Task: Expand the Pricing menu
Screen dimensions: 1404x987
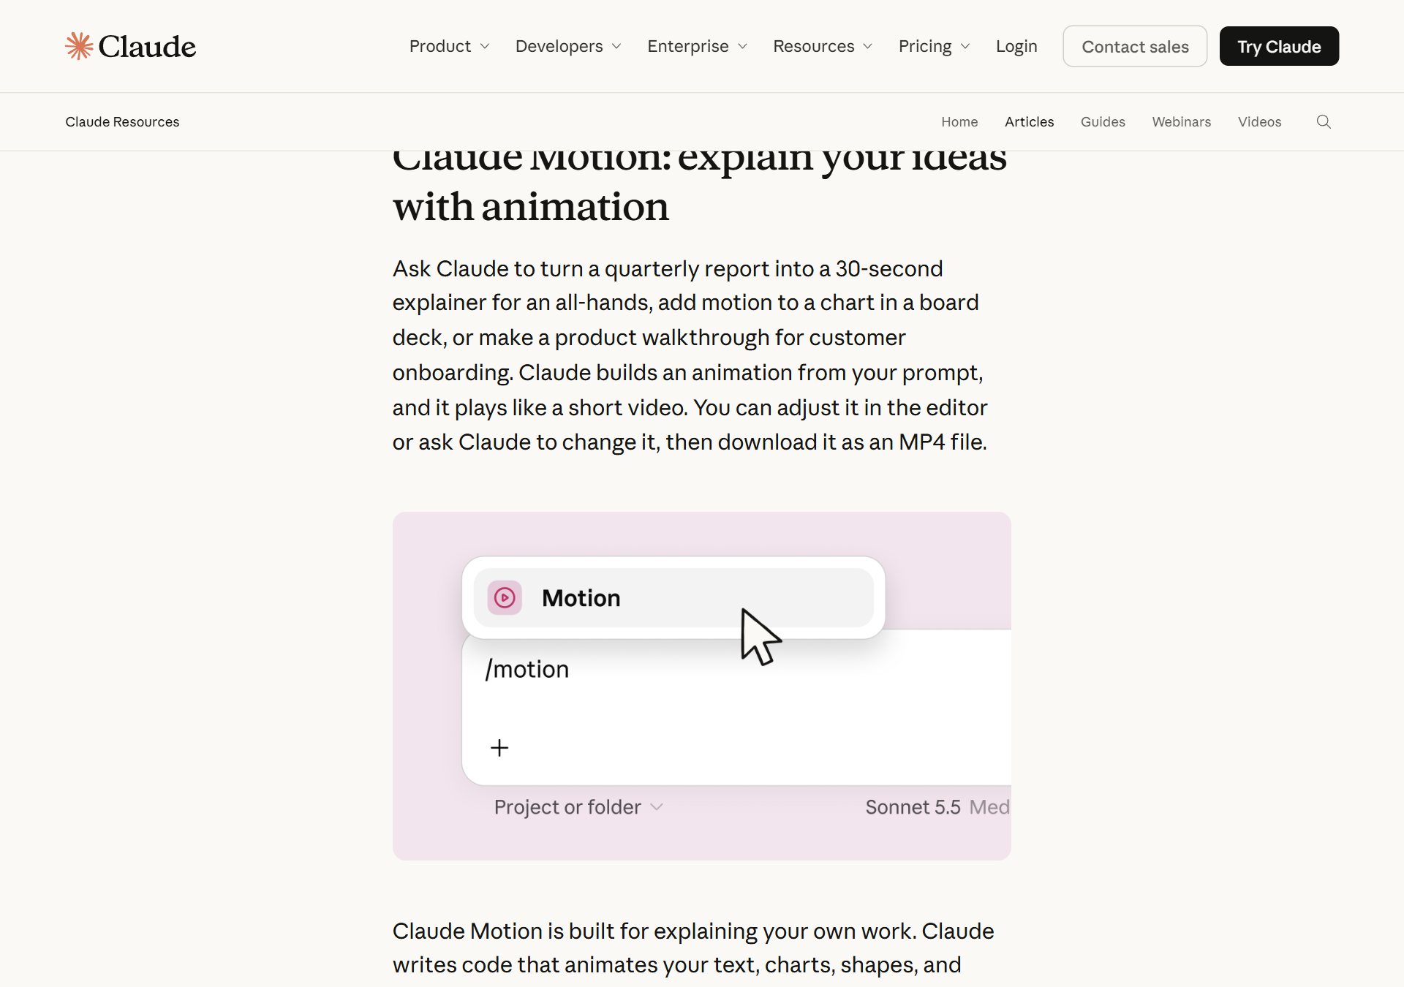Action: click(934, 46)
